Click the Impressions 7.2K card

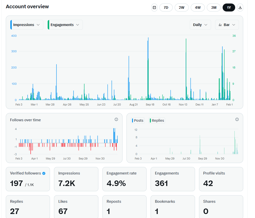click(76, 179)
